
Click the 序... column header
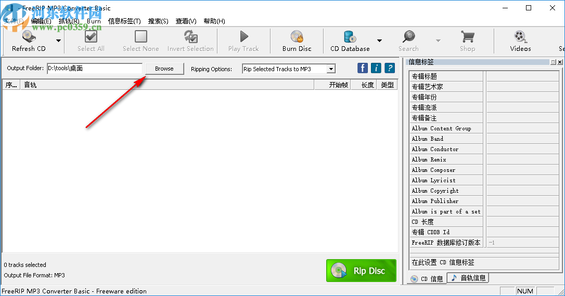coord(11,85)
